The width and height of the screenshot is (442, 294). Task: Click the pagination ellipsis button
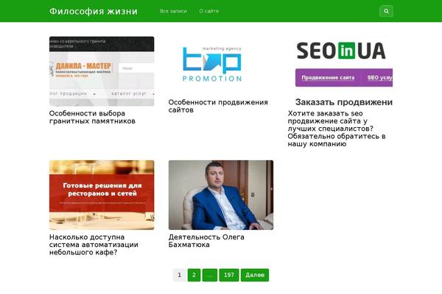point(210,275)
